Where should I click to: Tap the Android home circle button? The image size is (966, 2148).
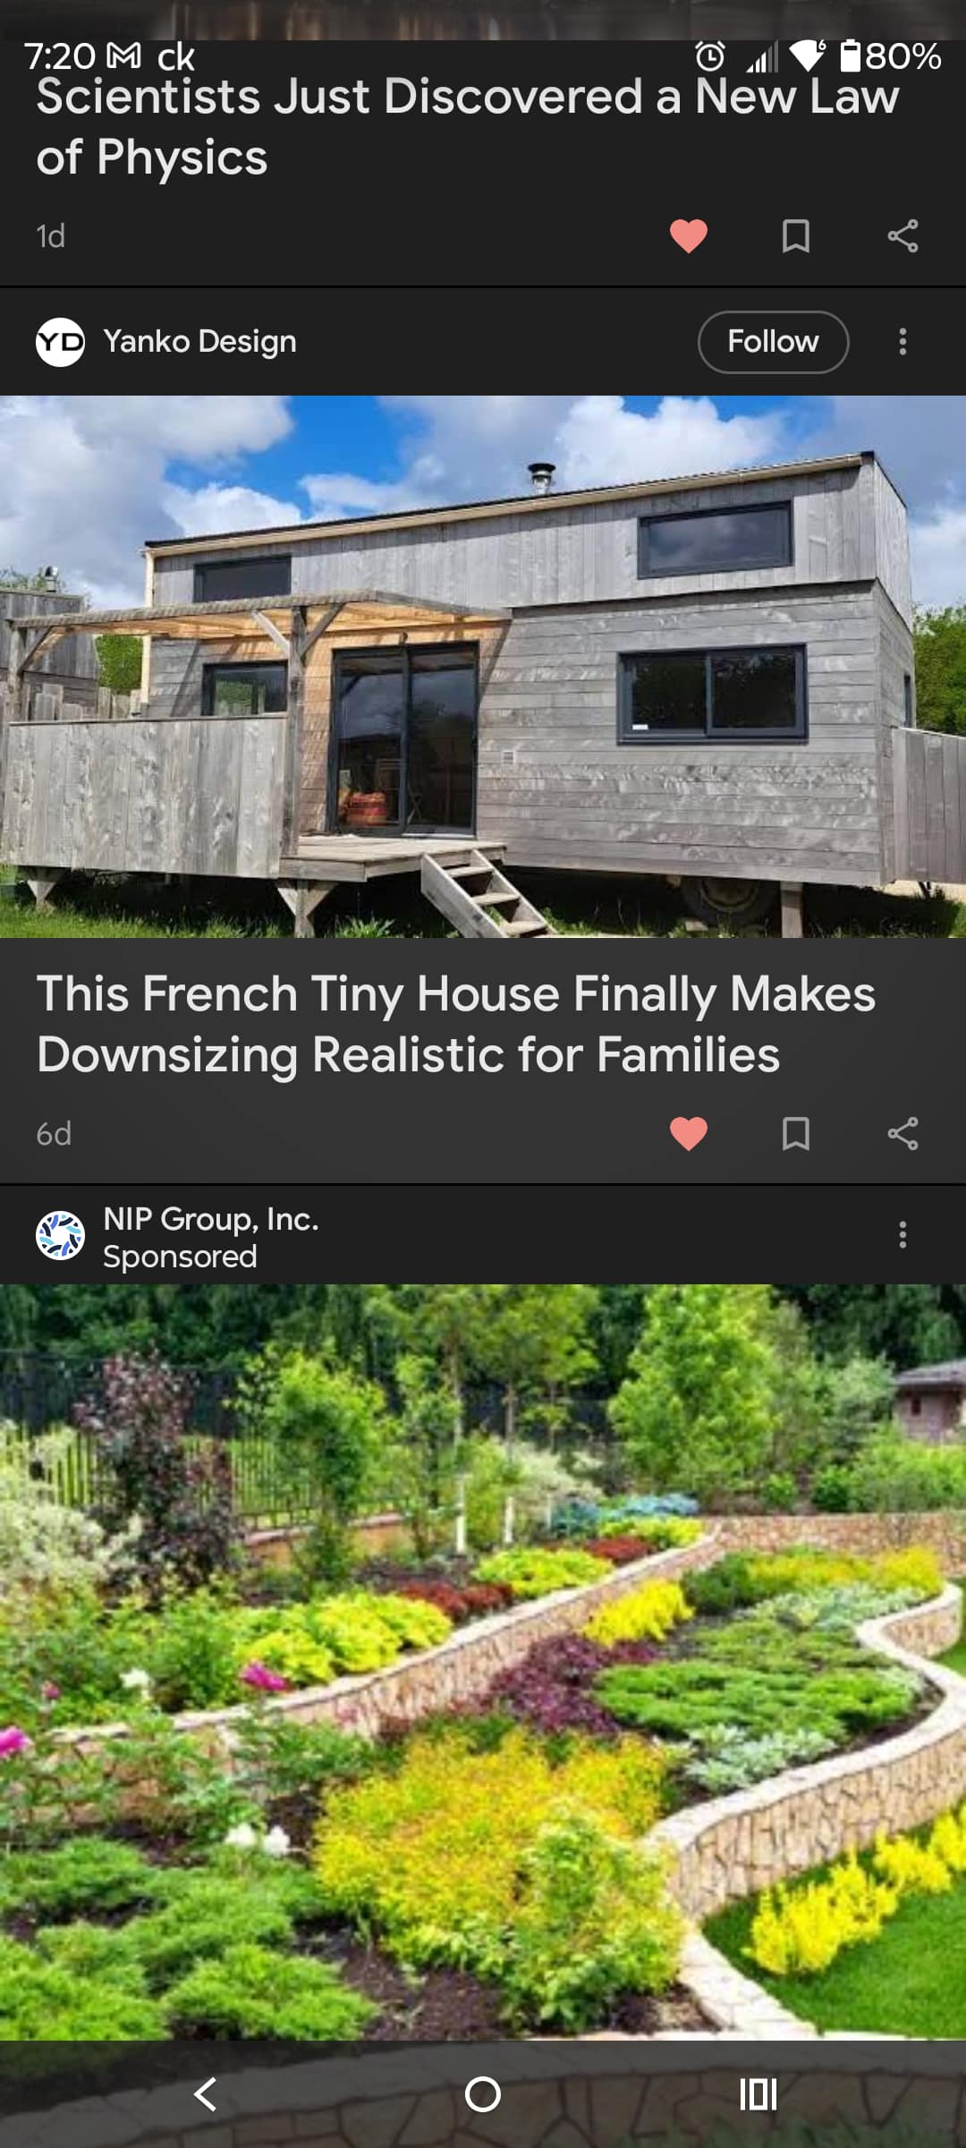483,2094
